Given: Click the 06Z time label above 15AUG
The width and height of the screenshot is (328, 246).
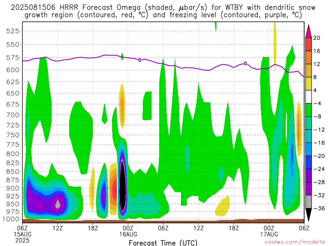Looking at the screenshot, I should point(22,228).
